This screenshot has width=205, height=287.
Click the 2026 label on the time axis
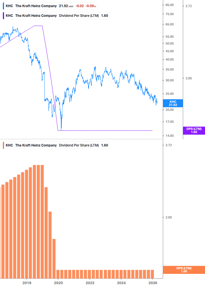(x=153, y=283)
